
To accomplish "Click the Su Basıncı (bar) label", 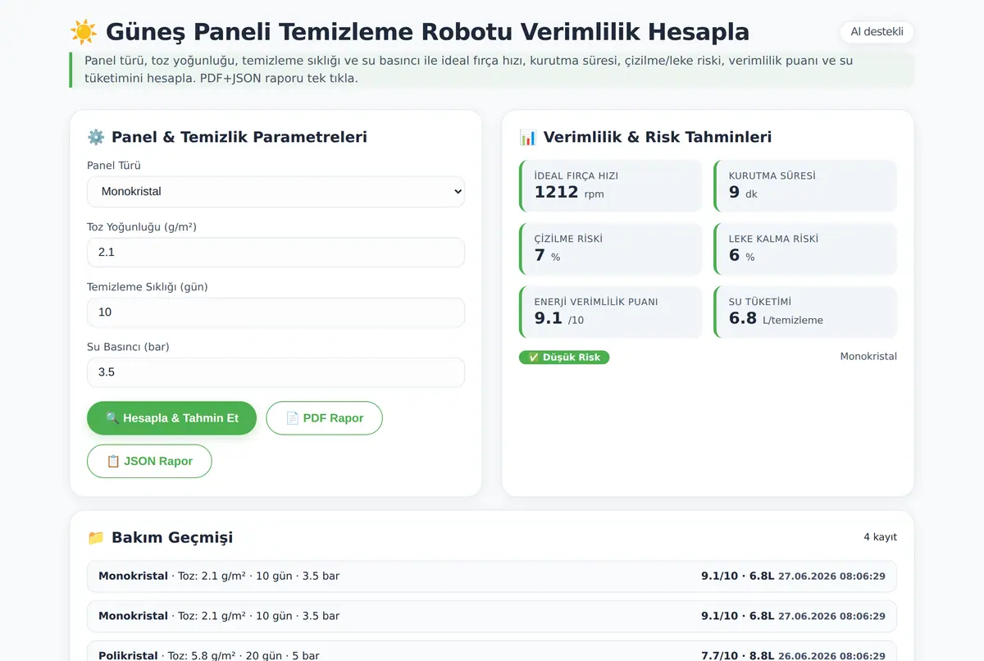I will [x=128, y=347].
